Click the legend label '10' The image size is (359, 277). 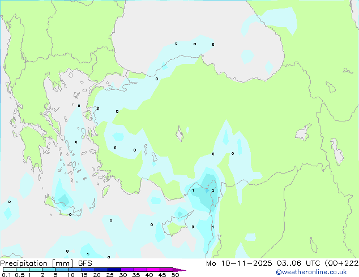71,275
